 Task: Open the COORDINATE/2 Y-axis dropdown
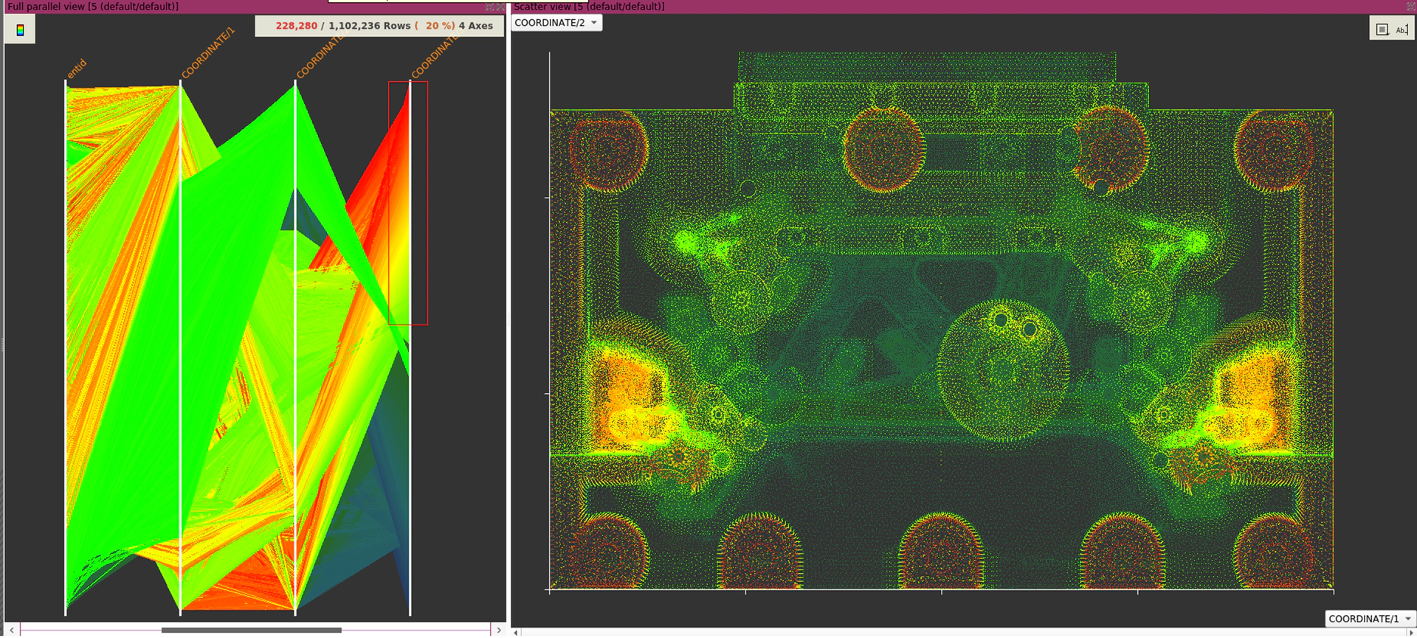(x=556, y=23)
